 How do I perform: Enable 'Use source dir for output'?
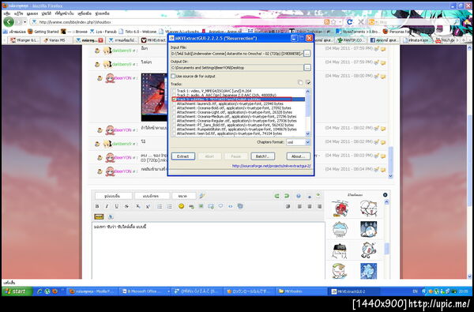pyautogui.click(x=173, y=76)
